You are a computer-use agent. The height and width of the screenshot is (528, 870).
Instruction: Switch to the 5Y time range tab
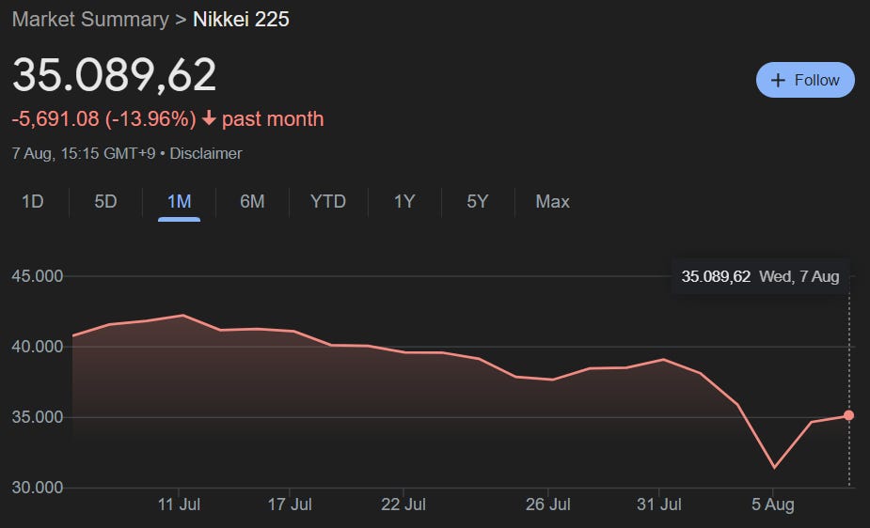pos(477,201)
